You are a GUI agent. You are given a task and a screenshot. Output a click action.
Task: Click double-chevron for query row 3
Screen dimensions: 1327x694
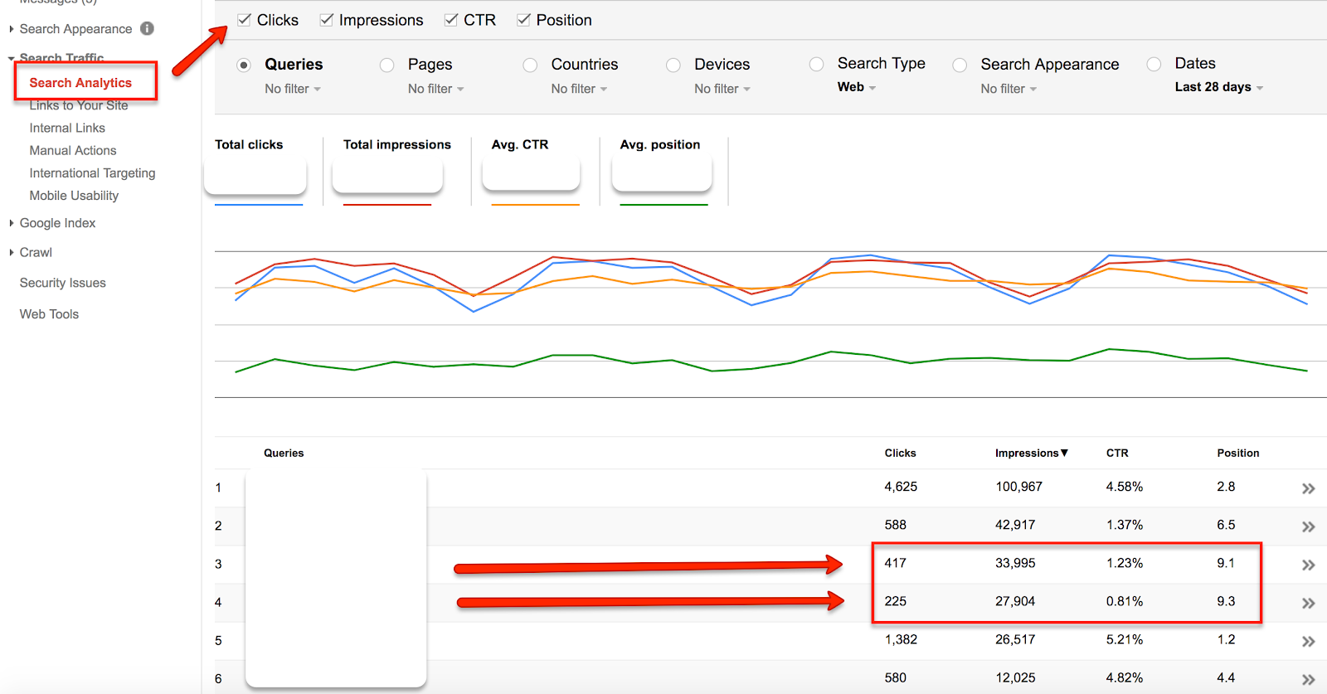click(1308, 565)
